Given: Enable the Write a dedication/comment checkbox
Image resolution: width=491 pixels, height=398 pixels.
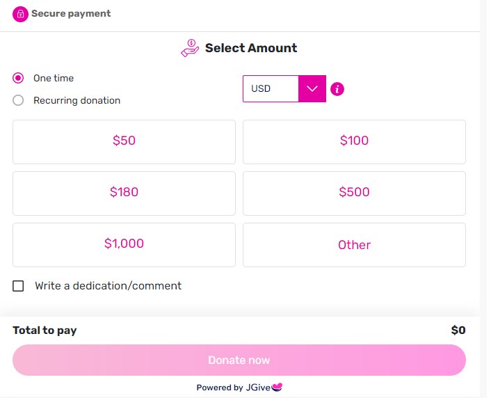Looking at the screenshot, I should pyautogui.click(x=18, y=286).
